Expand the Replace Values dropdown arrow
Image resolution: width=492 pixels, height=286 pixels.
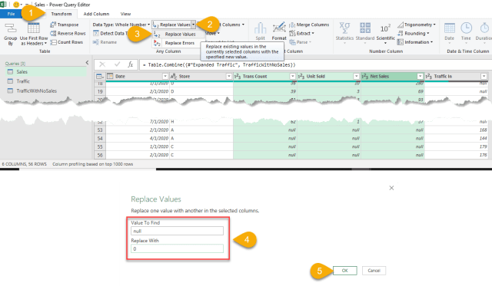(x=194, y=25)
